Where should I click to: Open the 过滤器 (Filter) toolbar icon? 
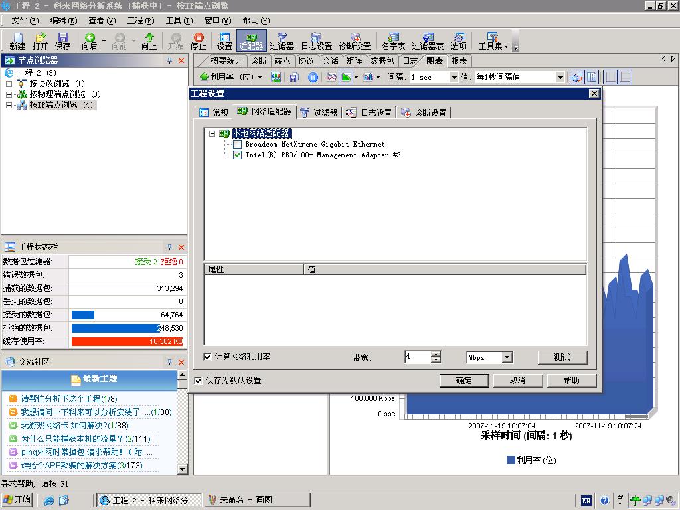click(x=282, y=41)
